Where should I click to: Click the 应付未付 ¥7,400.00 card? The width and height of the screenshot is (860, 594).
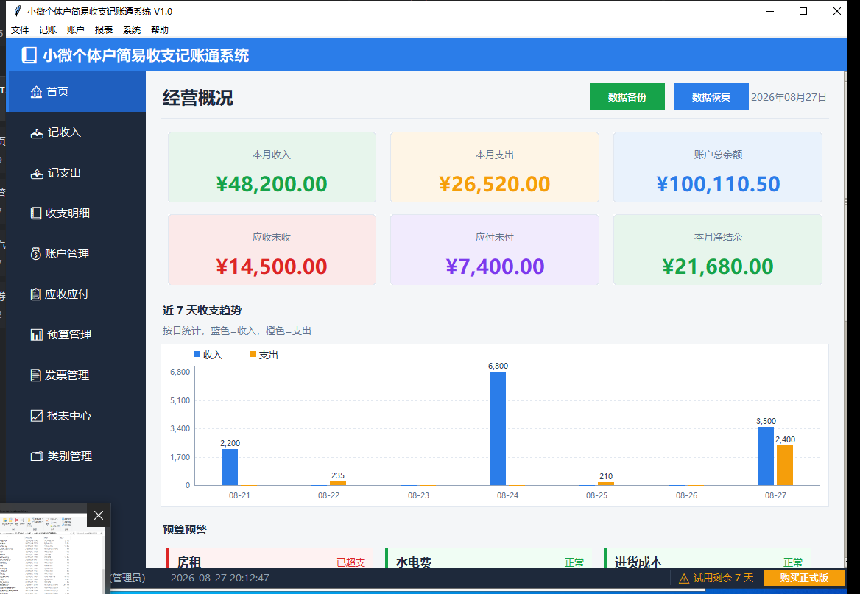(494, 250)
